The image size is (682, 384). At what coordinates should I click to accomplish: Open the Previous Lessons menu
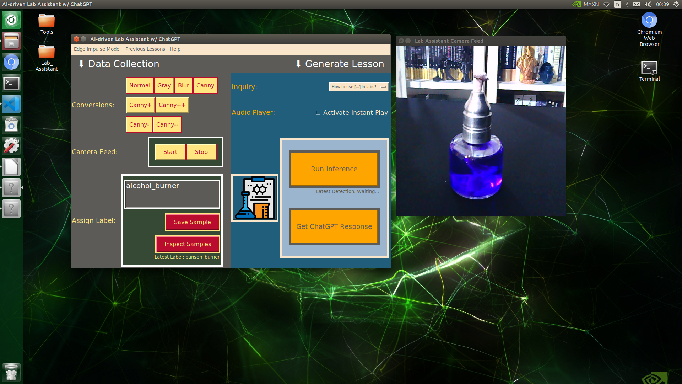(x=145, y=49)
